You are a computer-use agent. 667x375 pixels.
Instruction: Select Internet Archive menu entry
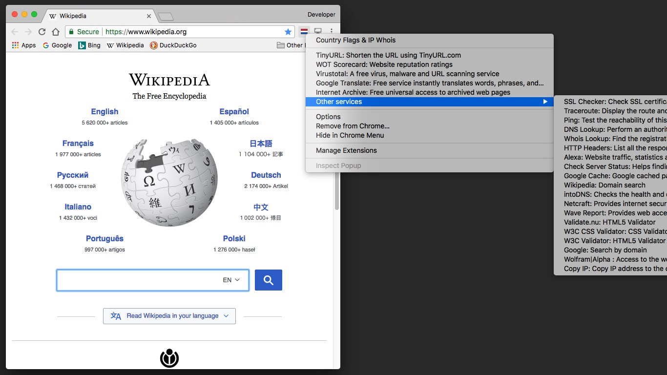[430, 92]
